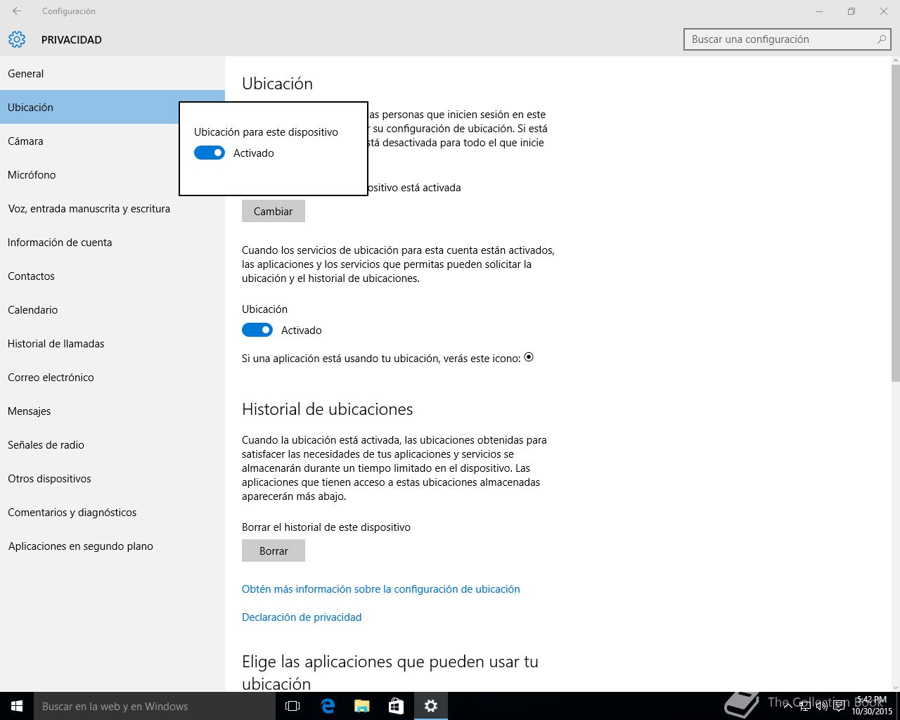Image resolution: width=900 pixels, height=720 pixels.
Task: Click taskbar Buscar en la web field
Action: 154,706
